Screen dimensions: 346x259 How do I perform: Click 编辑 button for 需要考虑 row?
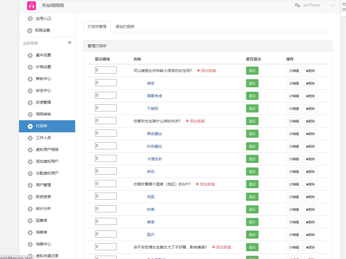[x=294, y=96]
